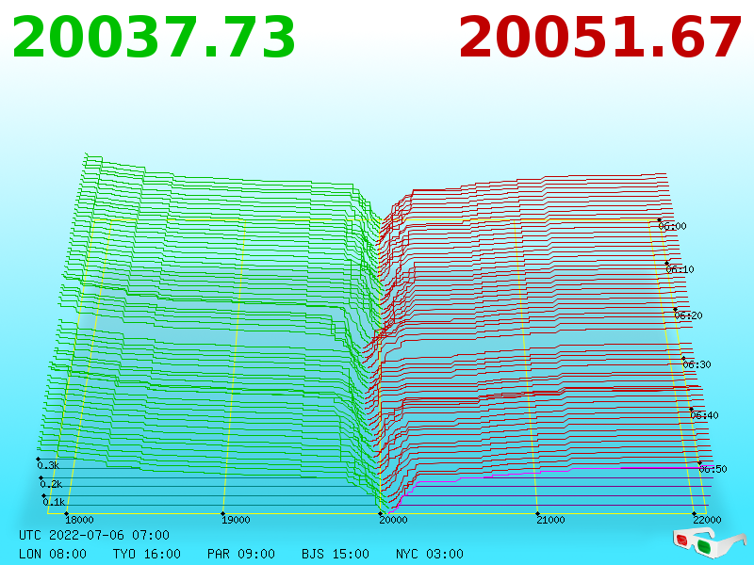754x565 pixels.
Task: Click the 06:00 time axis marker
Action: coord(672,226)
